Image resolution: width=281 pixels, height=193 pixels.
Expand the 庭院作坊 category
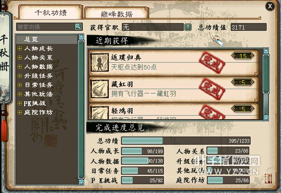coord(20,113)
